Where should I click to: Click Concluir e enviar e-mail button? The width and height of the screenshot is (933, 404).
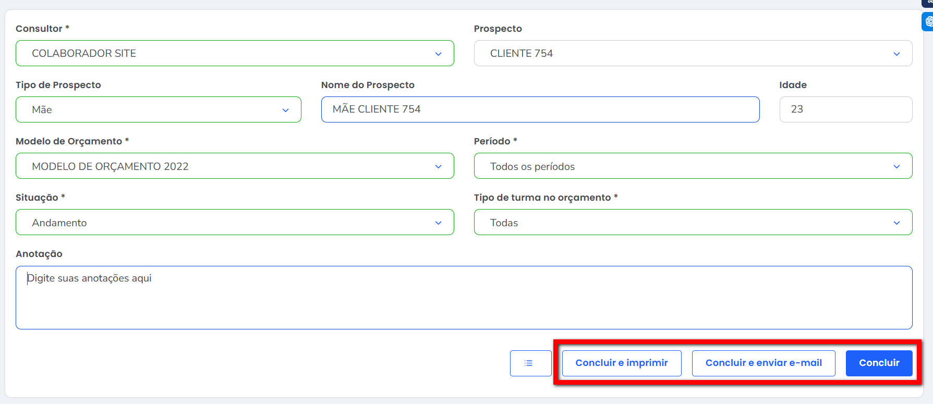pos(763,363)
